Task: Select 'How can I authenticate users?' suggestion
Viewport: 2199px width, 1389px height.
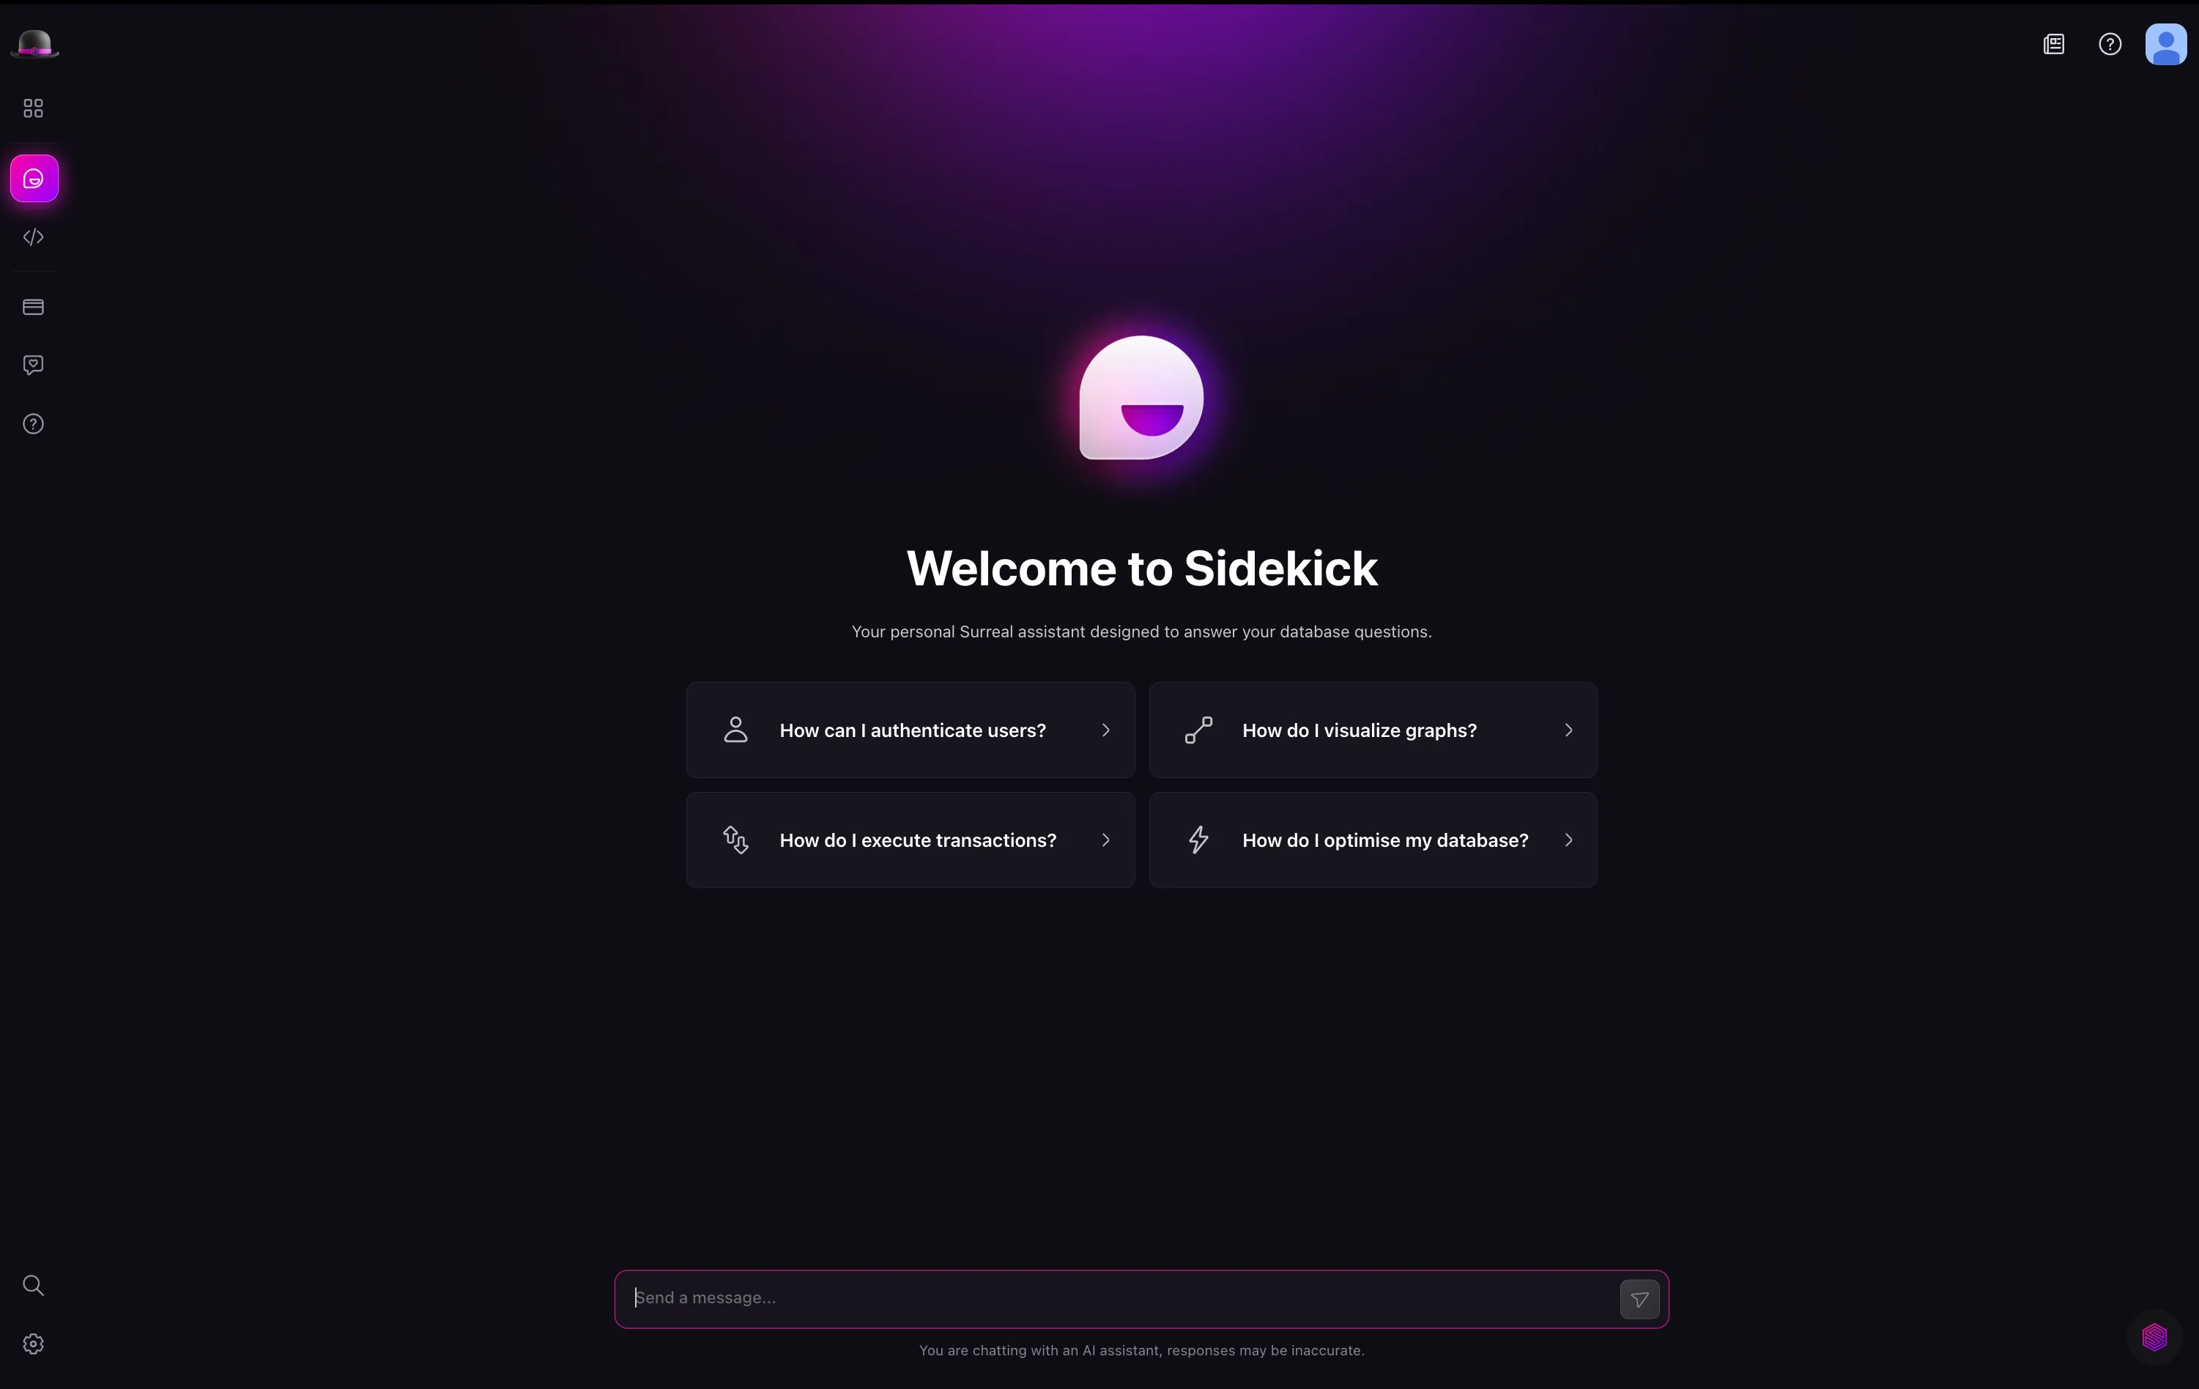Action: coord(911,730)
